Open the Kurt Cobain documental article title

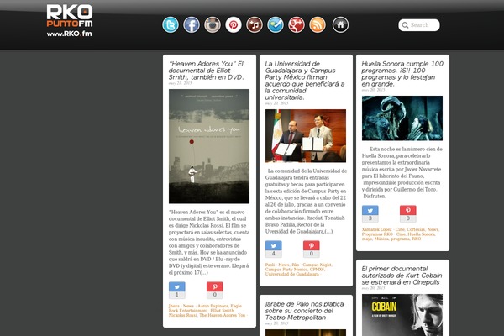click(x=402, y=276)
